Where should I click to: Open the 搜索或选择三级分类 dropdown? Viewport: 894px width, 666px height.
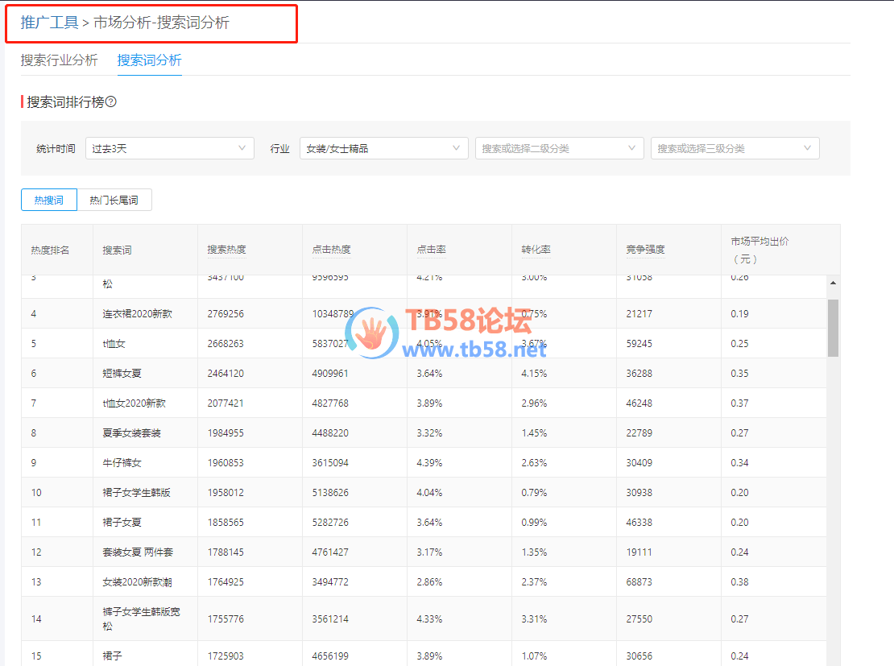tap(735, 148)
